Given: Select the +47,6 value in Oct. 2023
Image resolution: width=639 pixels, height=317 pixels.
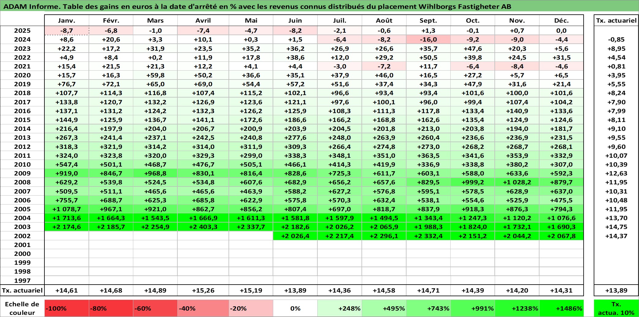Looking at the screenshot, I should (x=473, y=49).
